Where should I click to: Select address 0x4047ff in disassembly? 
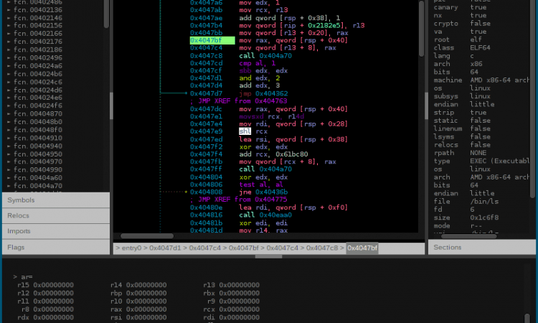(x=206, y=169)
